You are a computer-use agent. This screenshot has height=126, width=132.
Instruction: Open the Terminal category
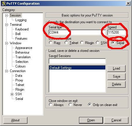(x=16, y=25)
